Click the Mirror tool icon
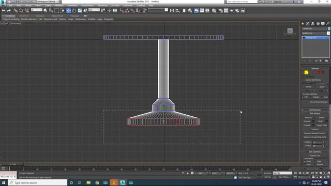 (x=172, y=10)
